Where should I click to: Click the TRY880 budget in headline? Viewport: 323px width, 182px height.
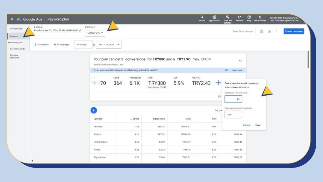(159, 59)
